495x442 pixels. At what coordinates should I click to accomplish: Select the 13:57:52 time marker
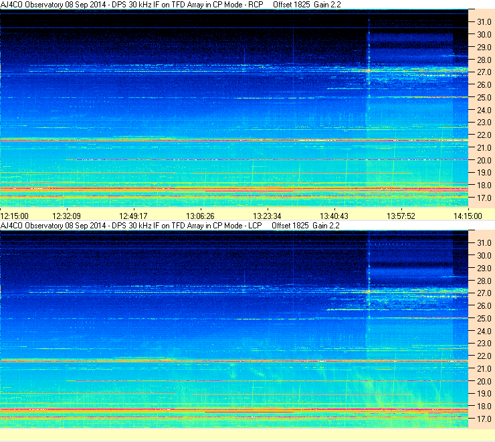tap(401, 216)
